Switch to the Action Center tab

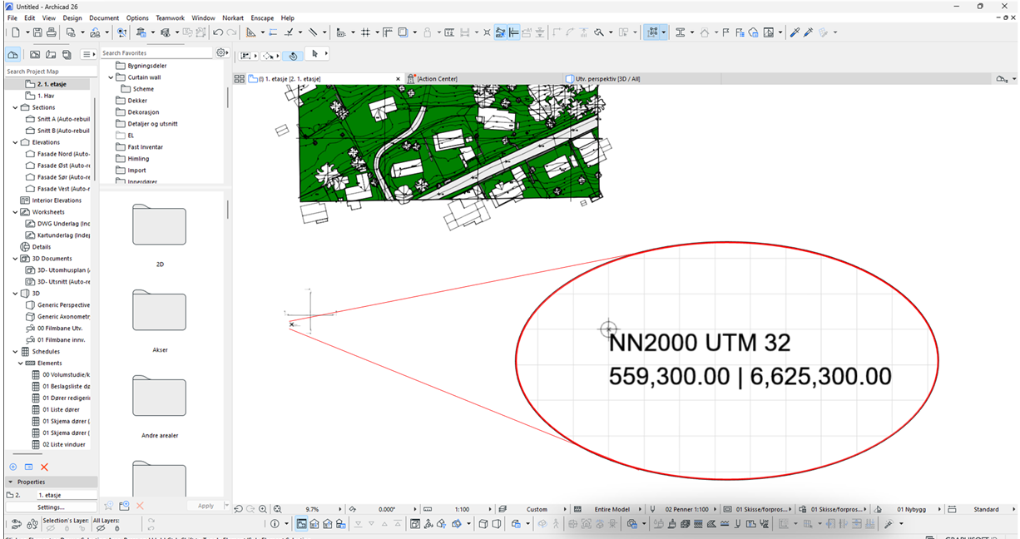pyautogui.click(x=437, y=79)
